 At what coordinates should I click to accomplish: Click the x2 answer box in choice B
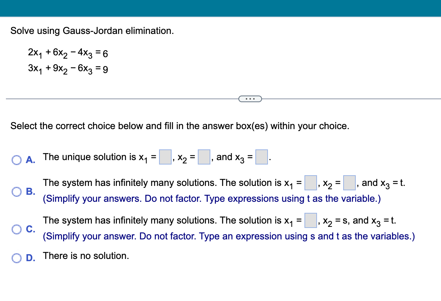tap(349, 182)
